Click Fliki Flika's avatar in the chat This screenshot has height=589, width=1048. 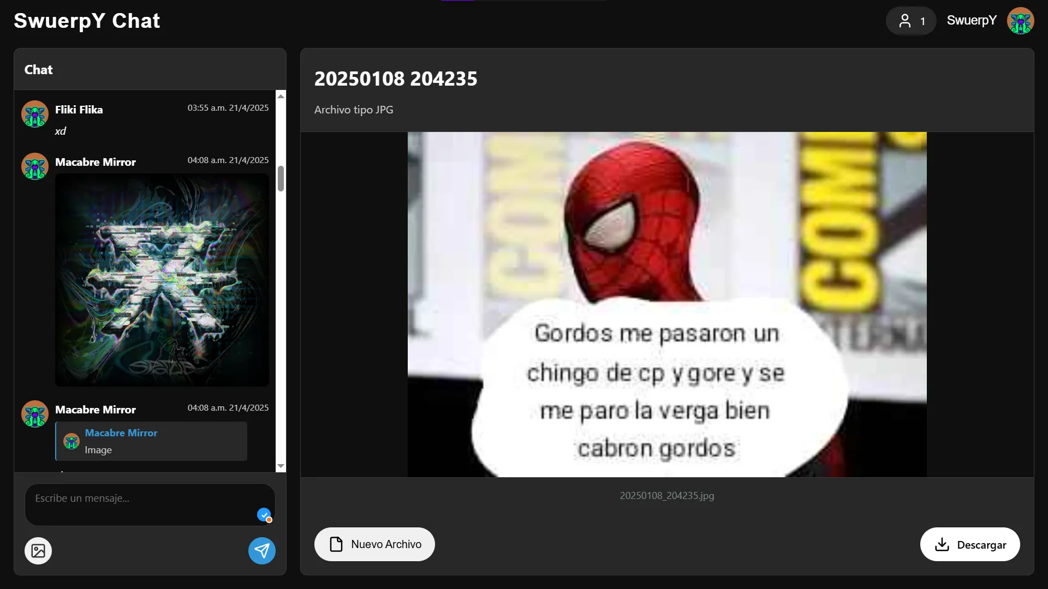pos(35,114)
